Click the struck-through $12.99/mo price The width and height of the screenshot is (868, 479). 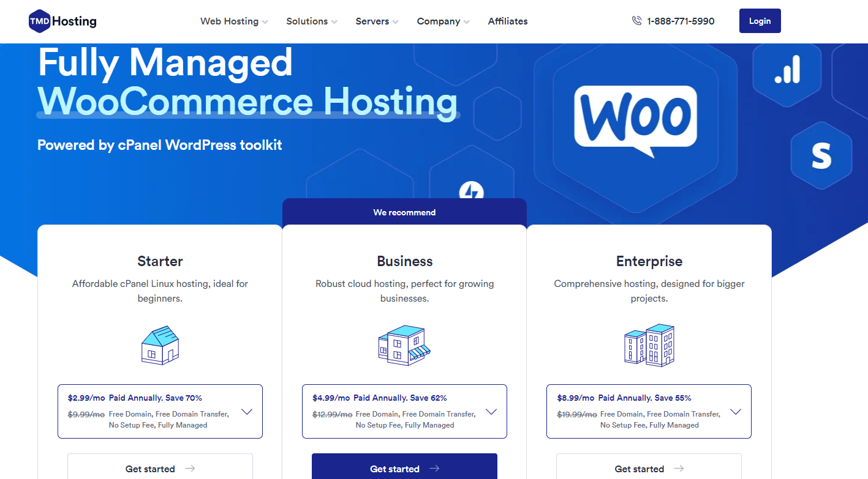333,414
